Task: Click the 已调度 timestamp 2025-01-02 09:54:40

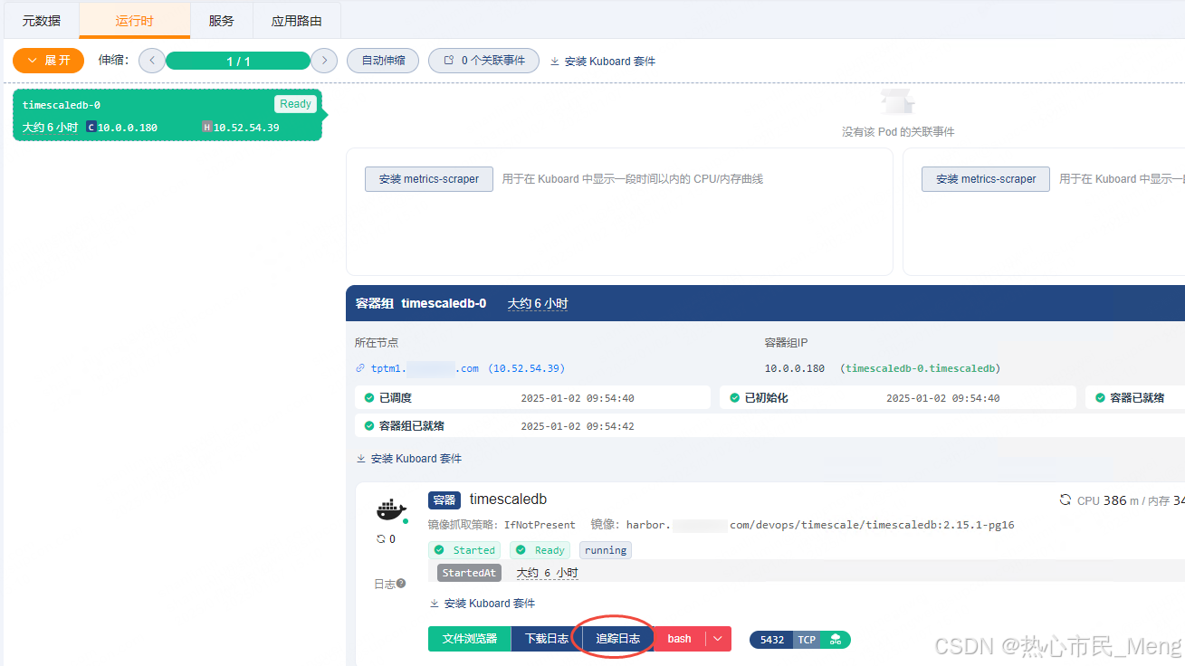Action: point(578,398)
